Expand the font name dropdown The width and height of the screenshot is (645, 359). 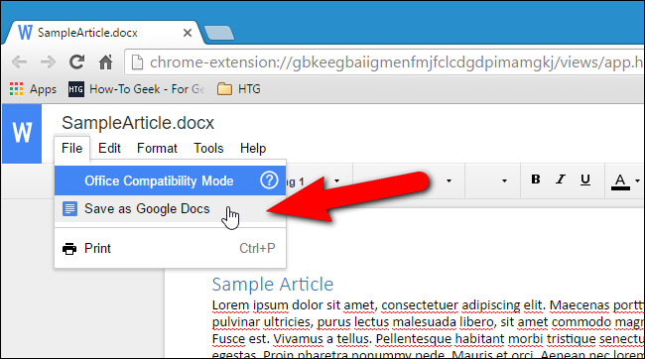(449, 180)
